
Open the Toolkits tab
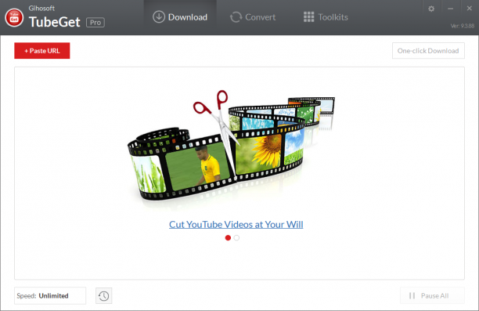[326, 17]
